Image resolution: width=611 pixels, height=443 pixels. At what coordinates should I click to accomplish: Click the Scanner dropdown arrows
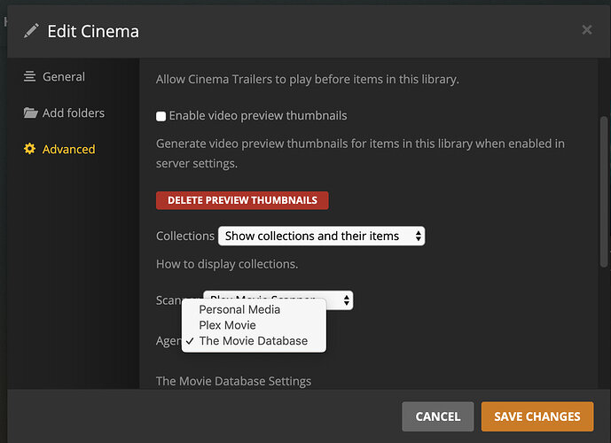[346, 300]
